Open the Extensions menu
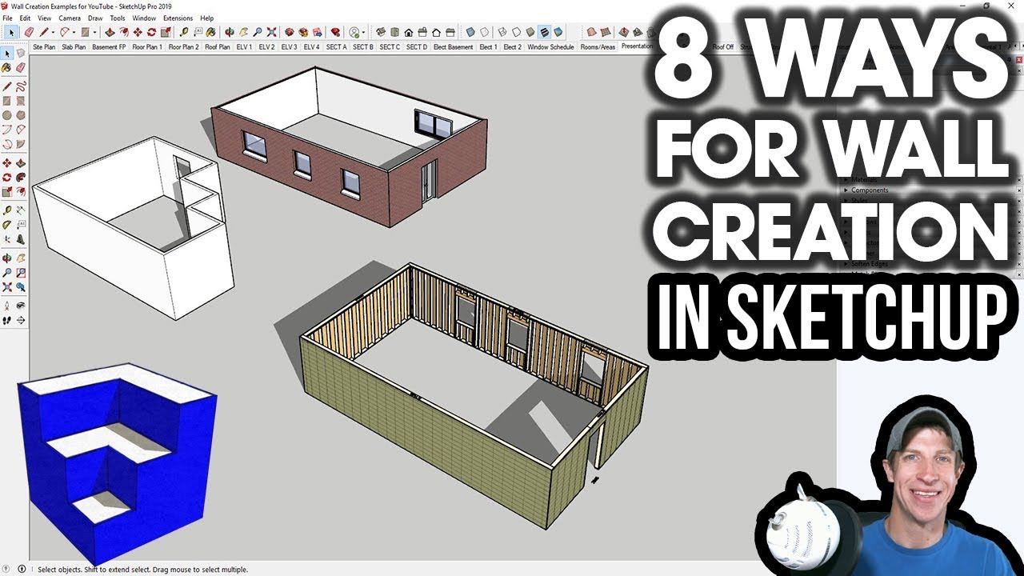The height and width of the screenshot is (576, 1024). pos(178,18)
